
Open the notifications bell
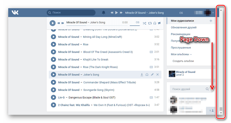[x=104, y=13]
